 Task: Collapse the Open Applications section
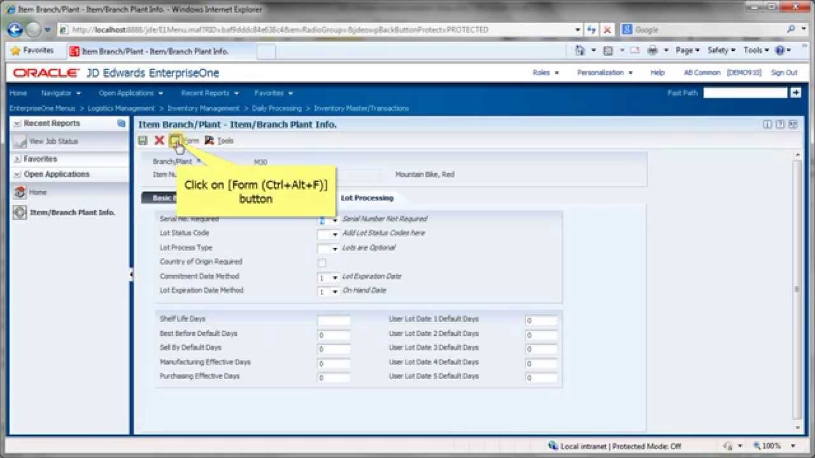click(x=17, y=174)
